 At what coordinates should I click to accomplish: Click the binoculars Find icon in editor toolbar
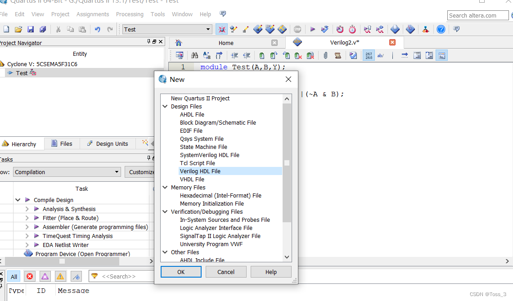click(195, 55)
